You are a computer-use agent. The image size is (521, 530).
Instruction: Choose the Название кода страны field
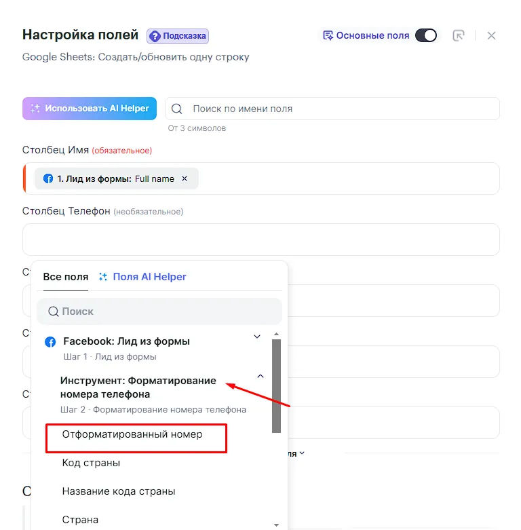coord(119,491)
